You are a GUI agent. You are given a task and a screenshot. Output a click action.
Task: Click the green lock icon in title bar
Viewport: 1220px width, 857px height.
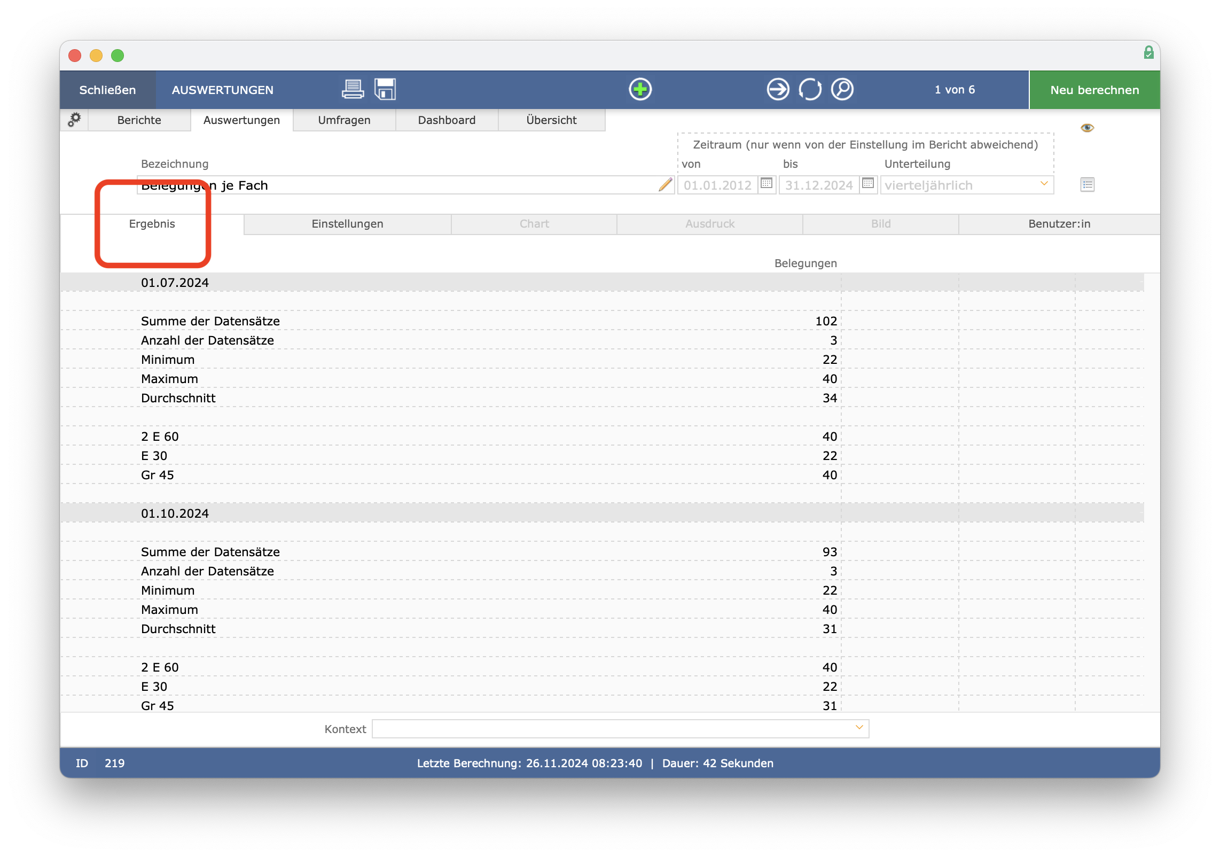(1148, 52)
